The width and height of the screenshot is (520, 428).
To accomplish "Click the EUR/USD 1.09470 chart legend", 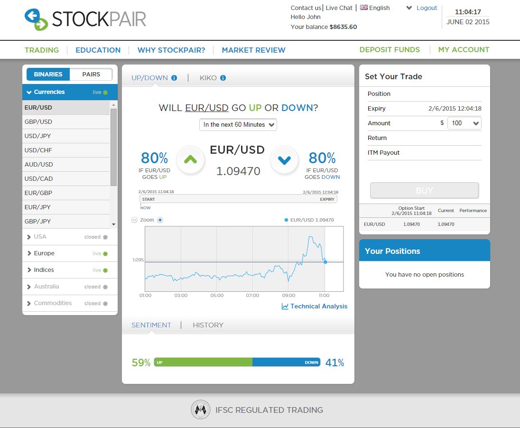I will pyautogui.click(x=309, y=220).
